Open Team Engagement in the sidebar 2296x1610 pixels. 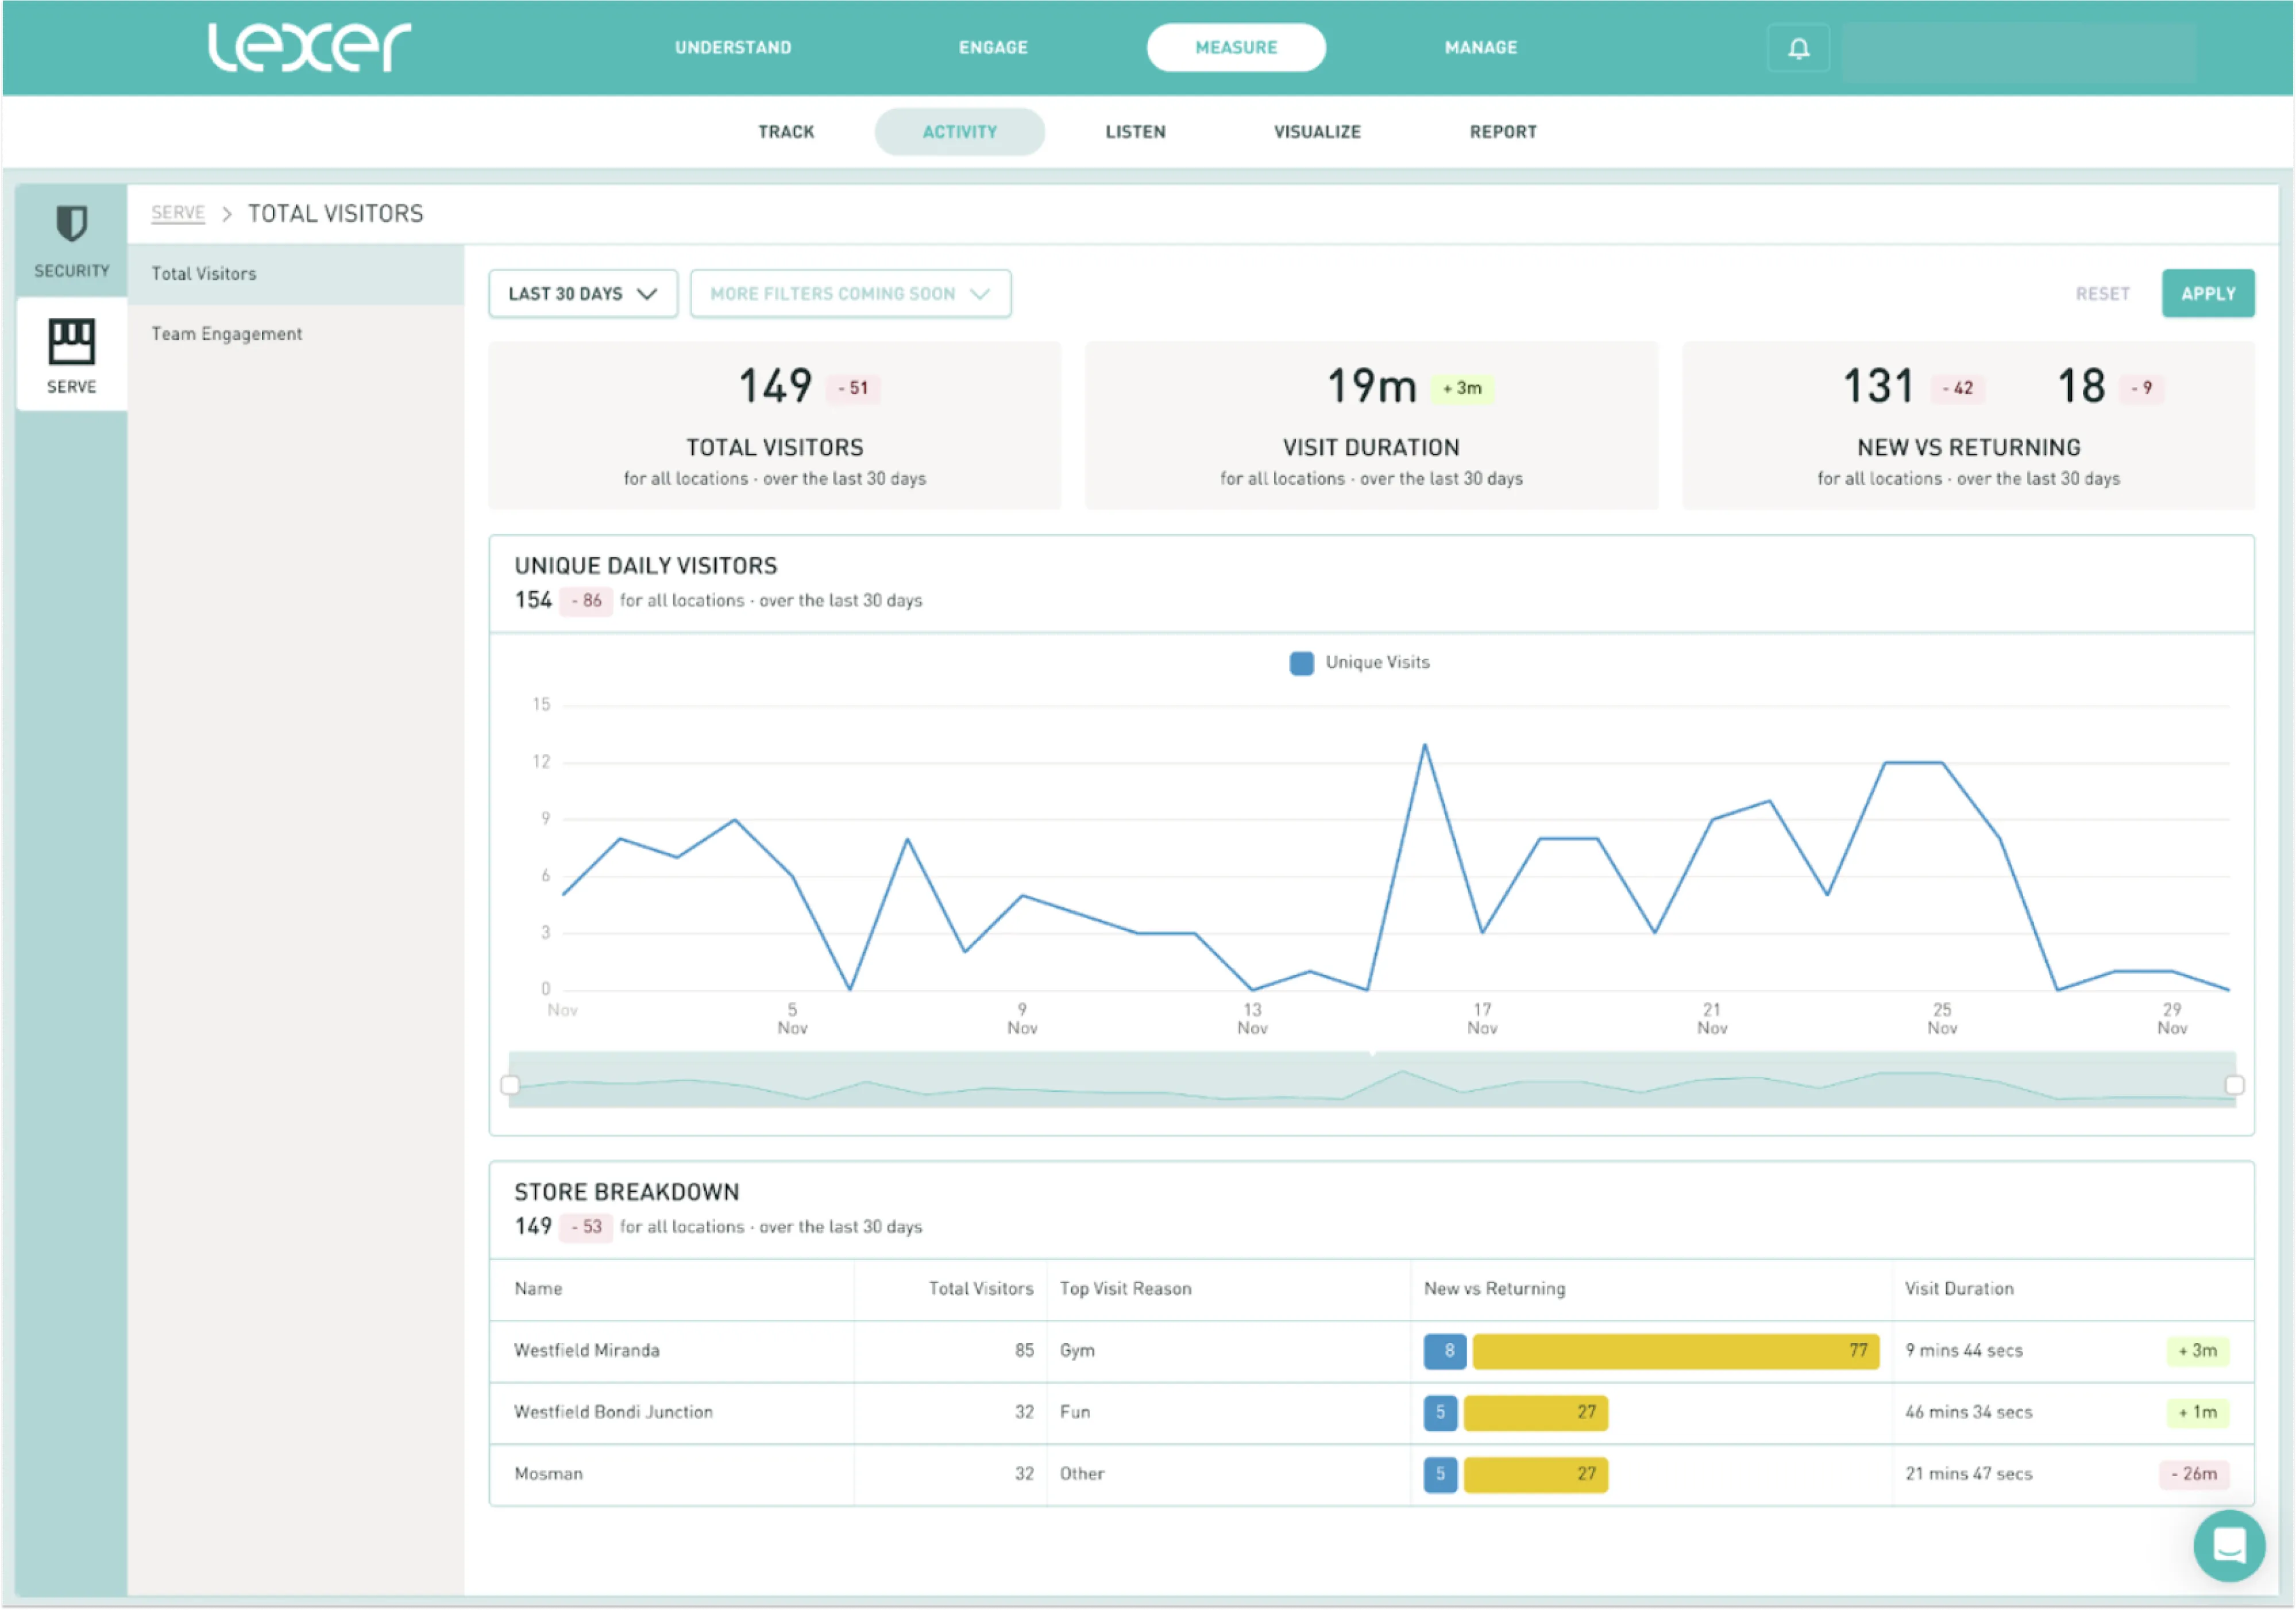click(x=227, y=334)
